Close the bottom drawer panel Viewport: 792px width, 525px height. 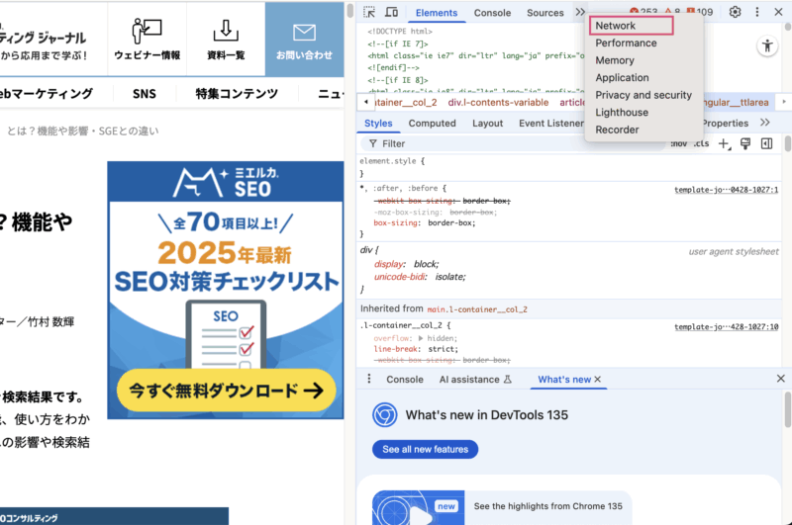click(x=780, y=379)
